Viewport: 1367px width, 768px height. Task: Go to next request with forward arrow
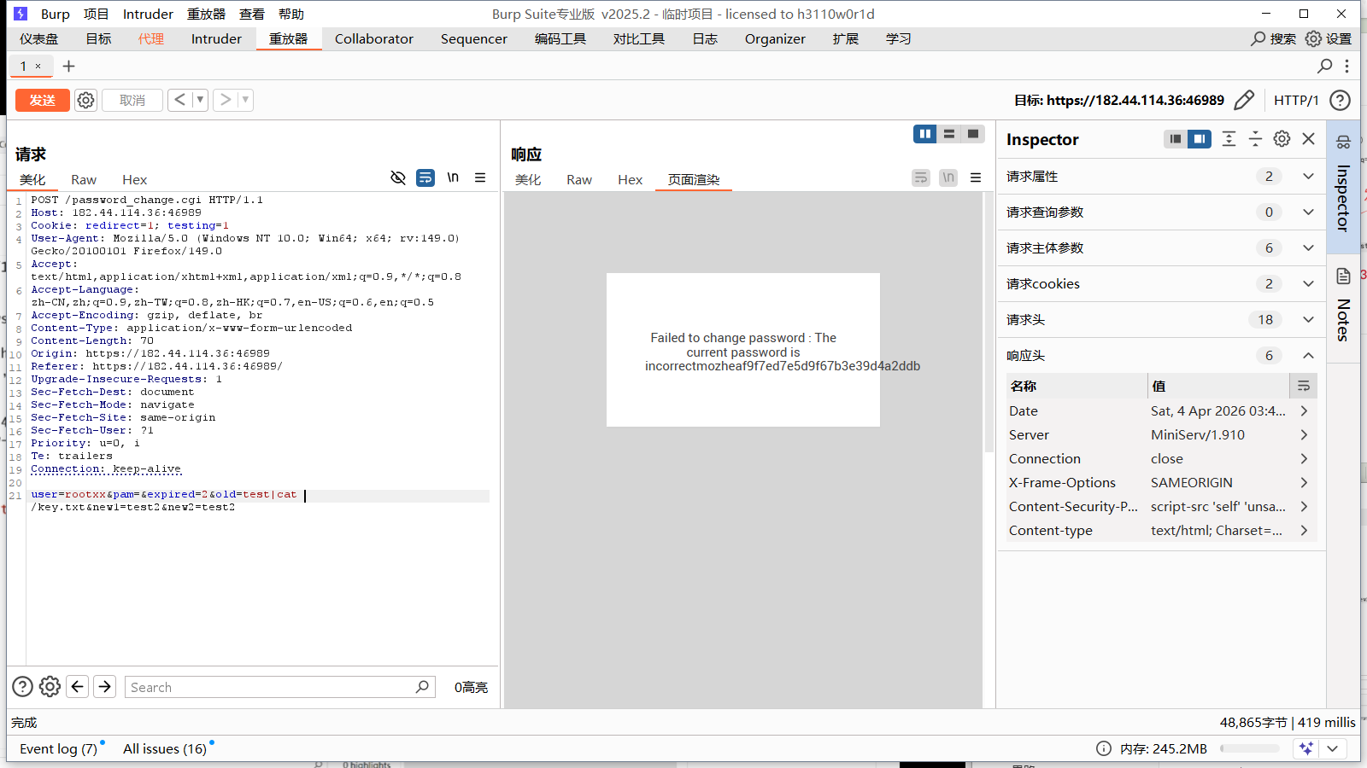pos(226,100)
